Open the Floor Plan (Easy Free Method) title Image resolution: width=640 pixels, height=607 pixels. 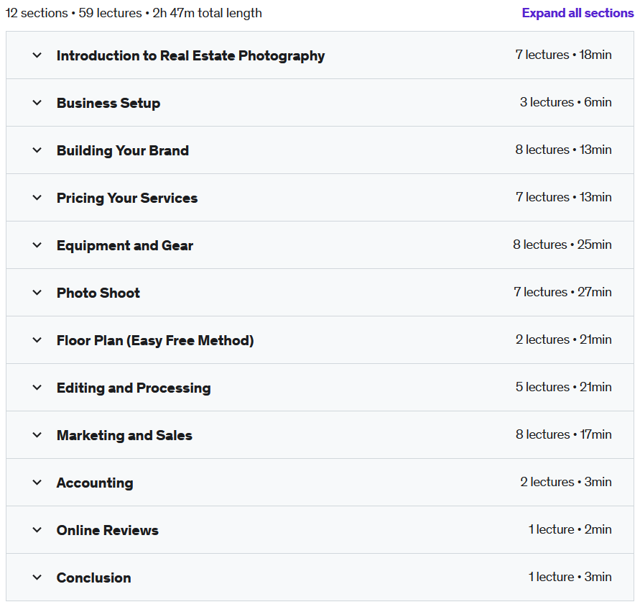[155, 340]
